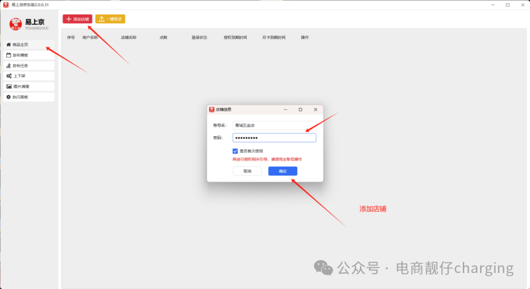Viewport: 530px width, 289px height.
Task: Click the 易上京 logo in sidebar
Action: point(29,24)
